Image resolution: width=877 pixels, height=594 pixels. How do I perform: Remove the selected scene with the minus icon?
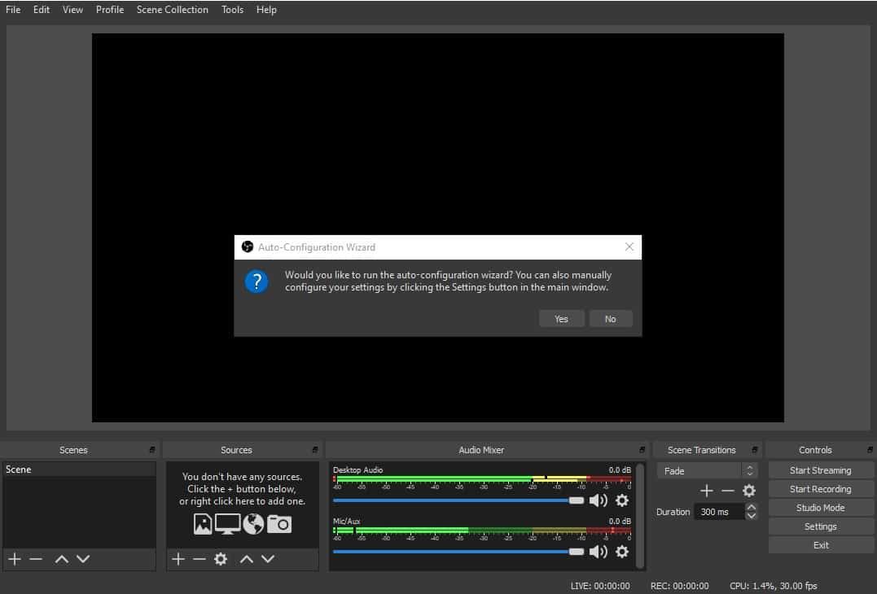[34, 559]
